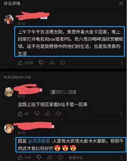Open three-dot menu for the 140-like reply
Viewport: 127px width, 161px height.
[121, 157]
